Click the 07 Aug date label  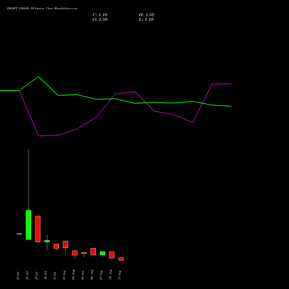101,275
